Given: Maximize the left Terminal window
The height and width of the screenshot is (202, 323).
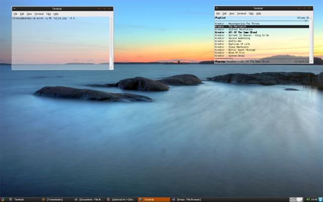Looking at the screenshot, I should (104, 9).
